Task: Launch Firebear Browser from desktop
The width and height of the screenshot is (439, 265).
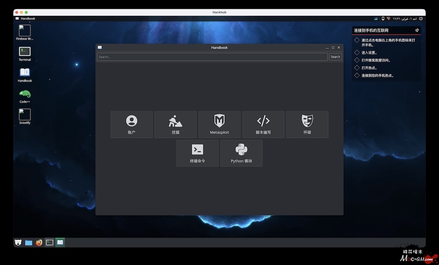Action: coord(25,31)
